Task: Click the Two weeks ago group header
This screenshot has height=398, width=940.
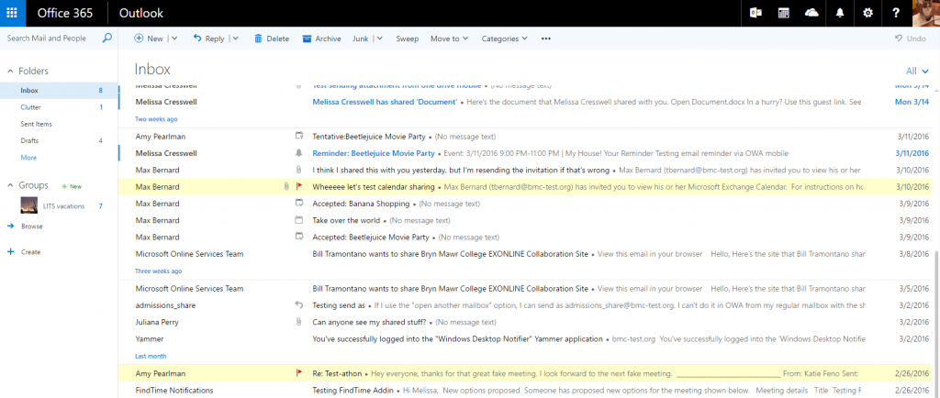Action: click(156, 119)
